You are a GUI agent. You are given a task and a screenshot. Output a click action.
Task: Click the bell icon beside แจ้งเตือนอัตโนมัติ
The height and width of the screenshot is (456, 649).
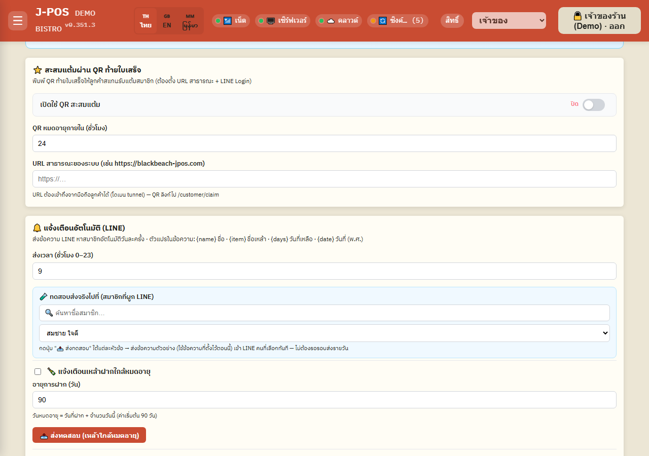click(37, 228)
